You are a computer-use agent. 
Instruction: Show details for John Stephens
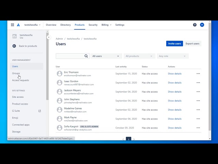(x=175, y=101)
